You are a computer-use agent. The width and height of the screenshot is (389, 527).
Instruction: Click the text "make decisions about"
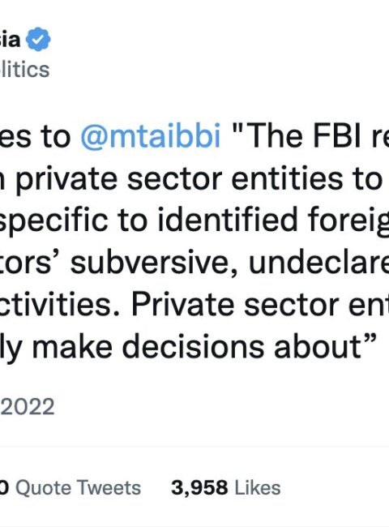(x=196, y=347)
